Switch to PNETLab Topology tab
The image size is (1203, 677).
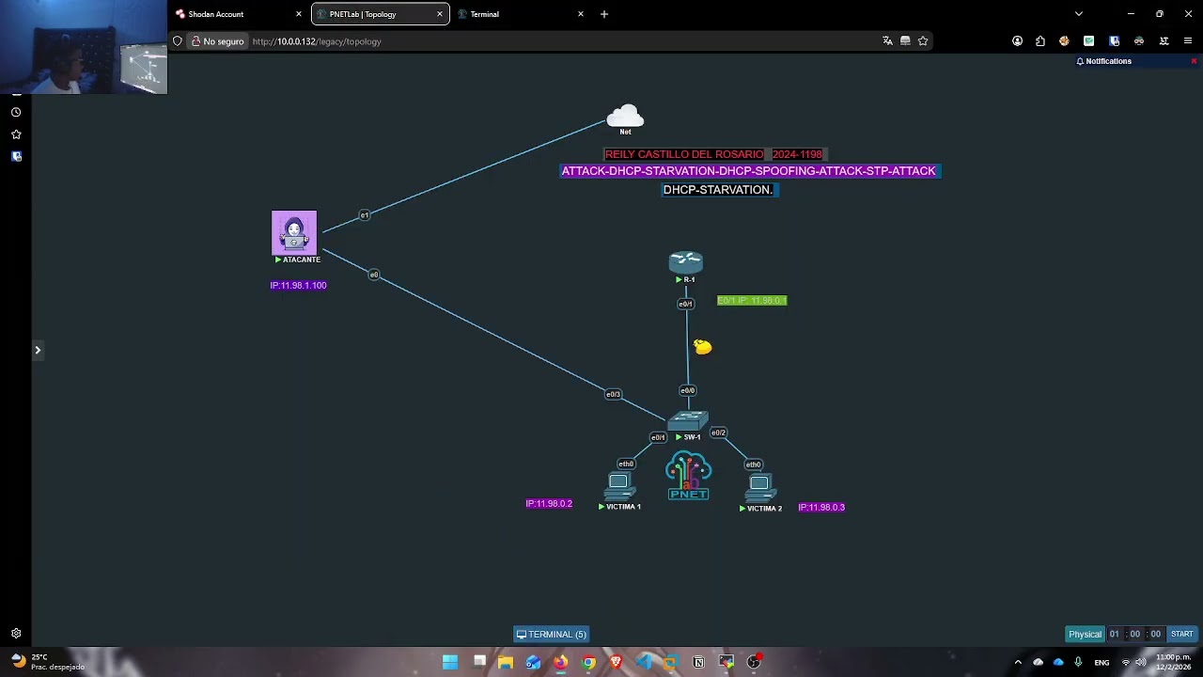[381, 14]
